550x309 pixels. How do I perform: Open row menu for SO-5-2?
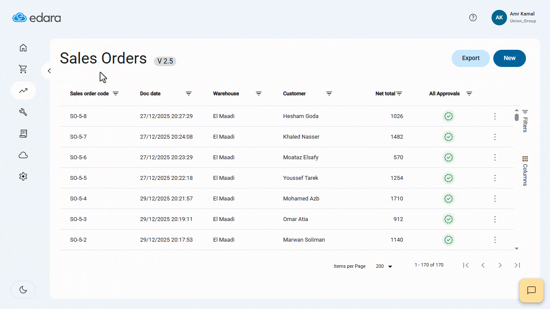tap(495, 240)
